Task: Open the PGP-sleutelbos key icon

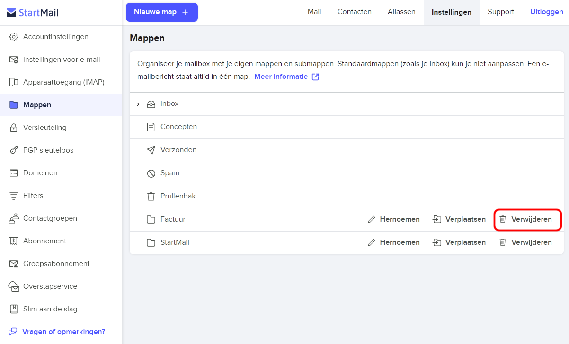Action: point(14,150)
